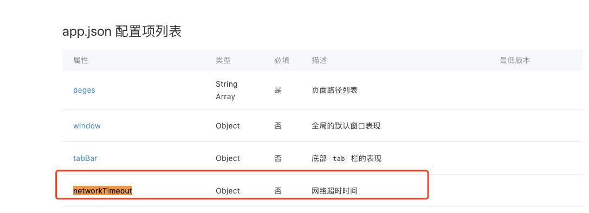The image size is (589, 213).
Task: Click the 描述 column header
Action: pyautogui.click(x=319, y=60)
